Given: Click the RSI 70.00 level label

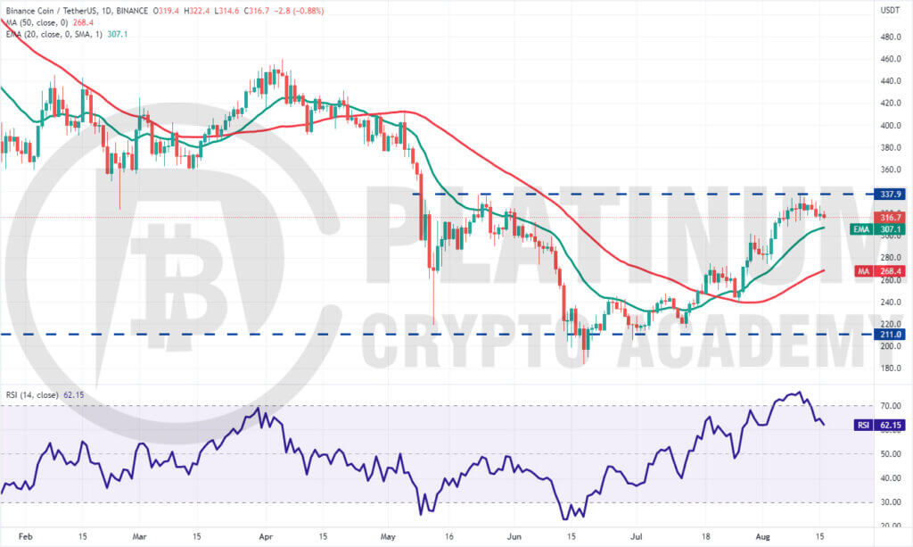Looking at the screenshot, I should coord(891,405).
